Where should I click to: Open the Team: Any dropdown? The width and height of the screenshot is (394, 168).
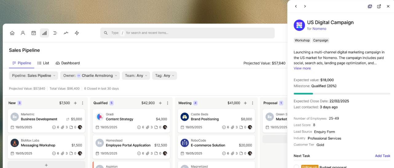click(x=136, y=76)
